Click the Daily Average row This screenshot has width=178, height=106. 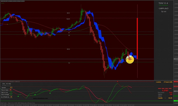7,94
